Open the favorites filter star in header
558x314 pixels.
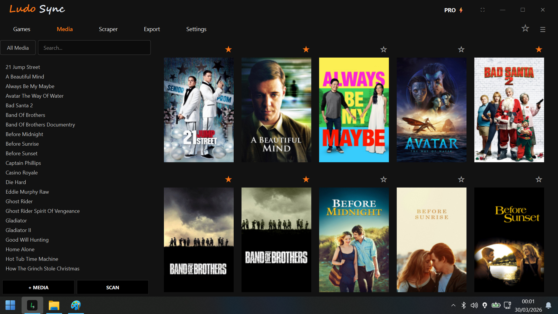tap(525, 28)
